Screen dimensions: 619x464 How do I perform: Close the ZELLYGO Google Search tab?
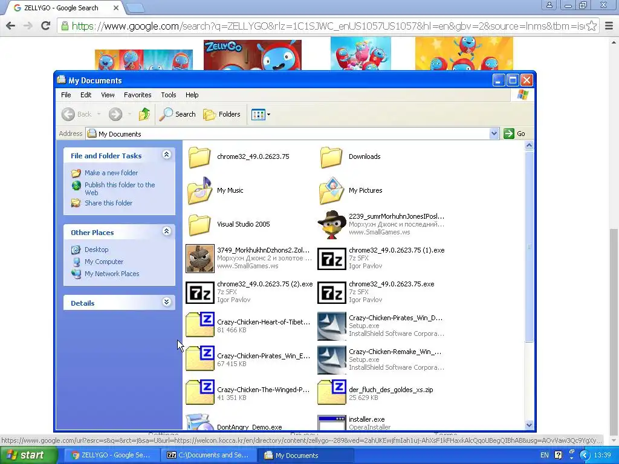click(x=115, y=8)
